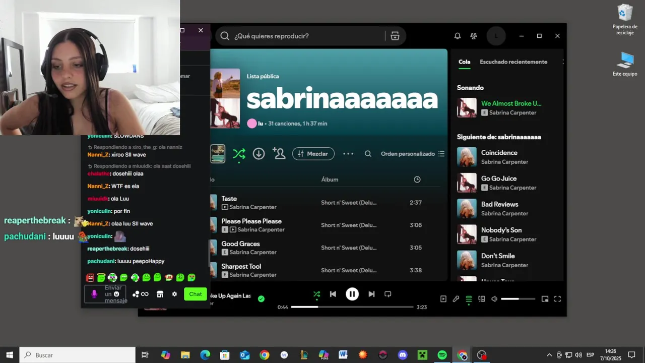Toggle the queue panel icon
This screenshot has height=363, width=645.
coord(469,299)
